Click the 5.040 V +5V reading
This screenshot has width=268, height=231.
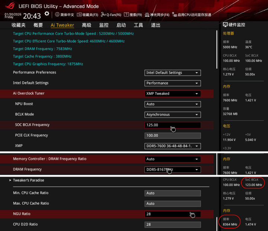pos(251,140)
